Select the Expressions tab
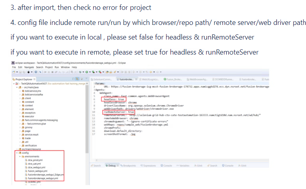The width and height of the screenshot is (306, 189). pyautogui.click(x=148, y=166)
